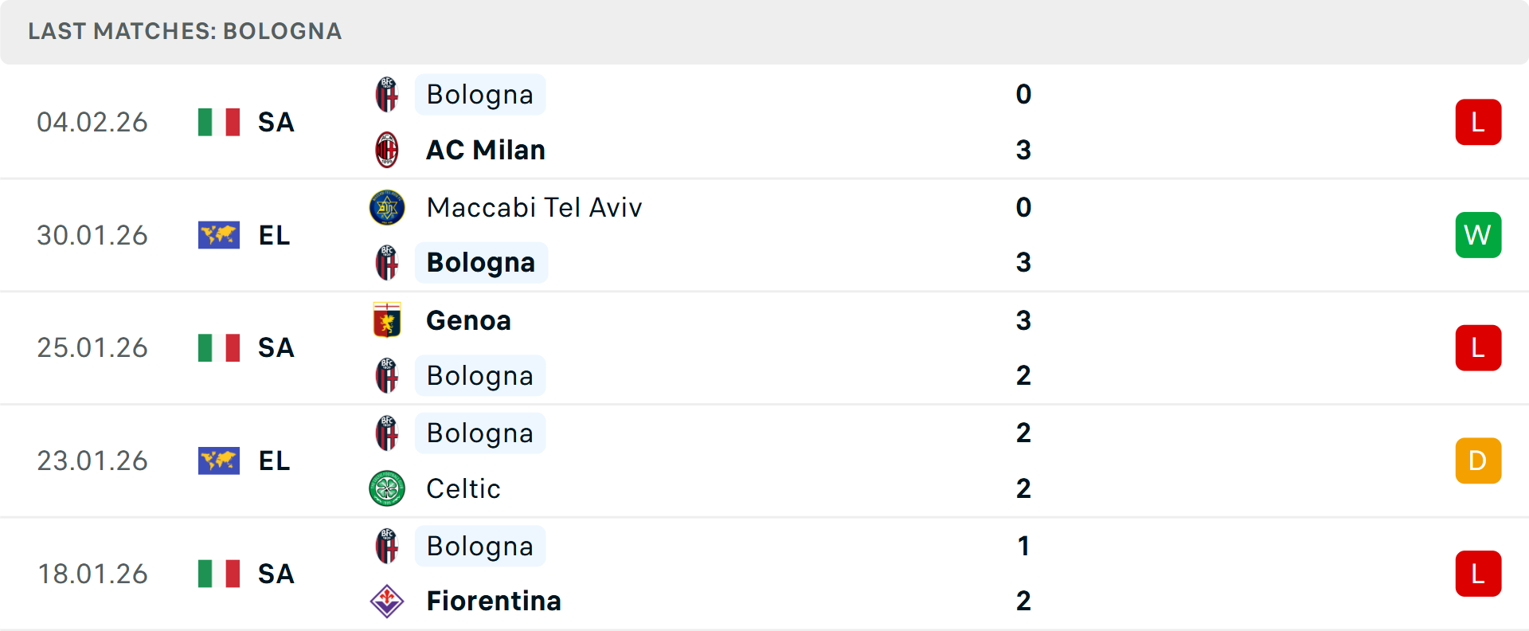Click Italy flag in the 25.01.26 row
Image resolution: width=1529 pixels, height=631 pixels.
(x=219, y=348)
